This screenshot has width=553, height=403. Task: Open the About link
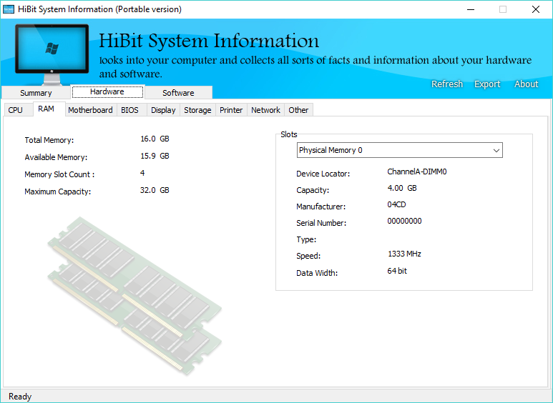coord(527,84)
